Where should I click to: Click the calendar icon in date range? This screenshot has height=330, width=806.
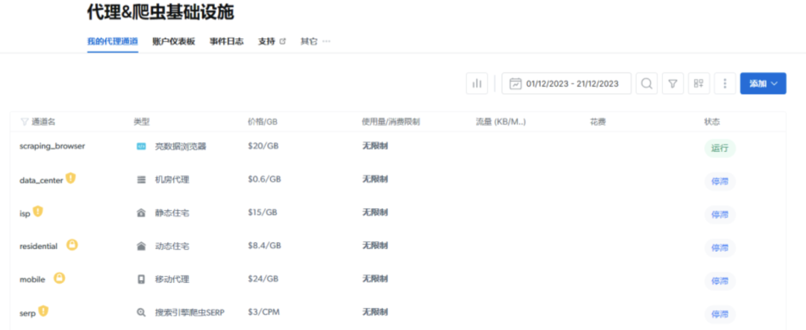515,83
